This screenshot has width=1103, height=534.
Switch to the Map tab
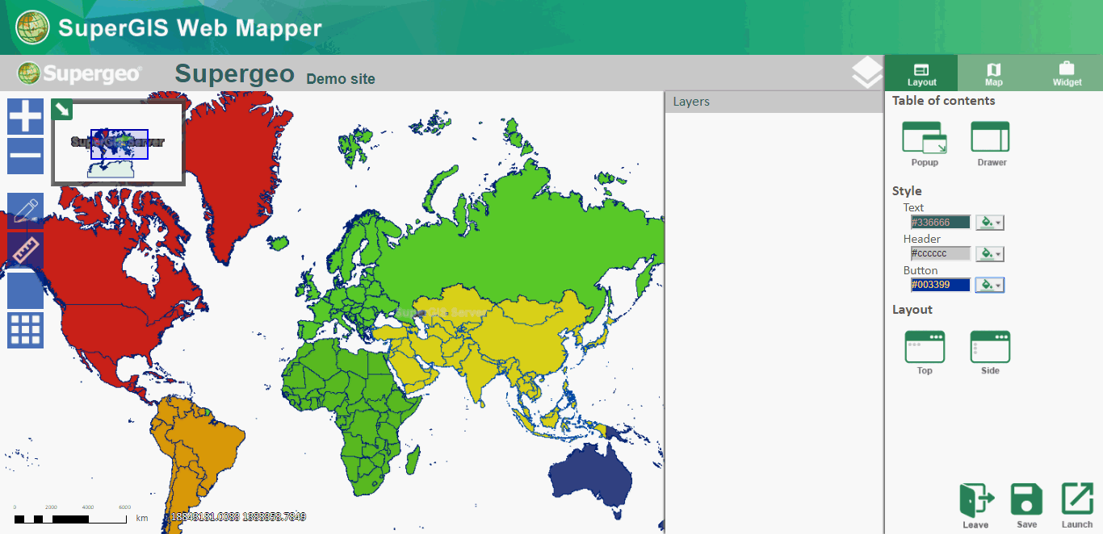[994, 73]
